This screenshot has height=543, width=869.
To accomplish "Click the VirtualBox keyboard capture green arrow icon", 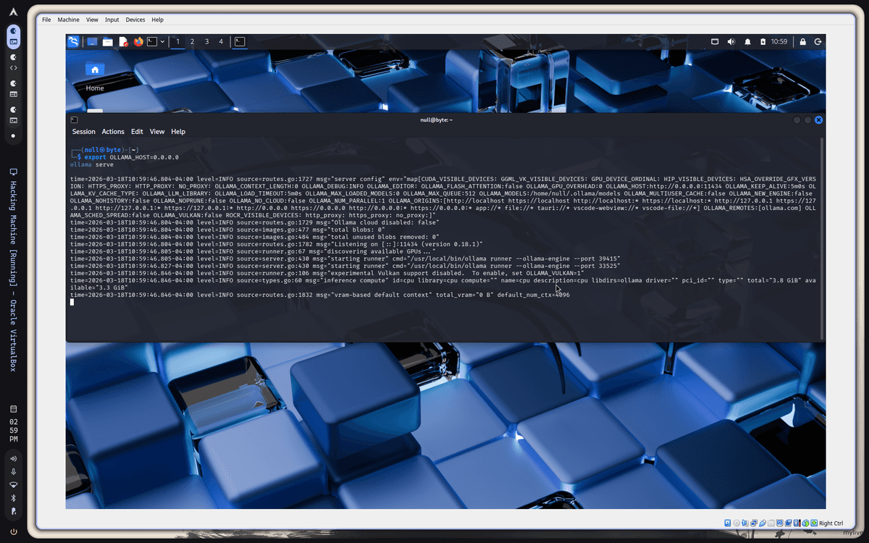I will [814, 523].
